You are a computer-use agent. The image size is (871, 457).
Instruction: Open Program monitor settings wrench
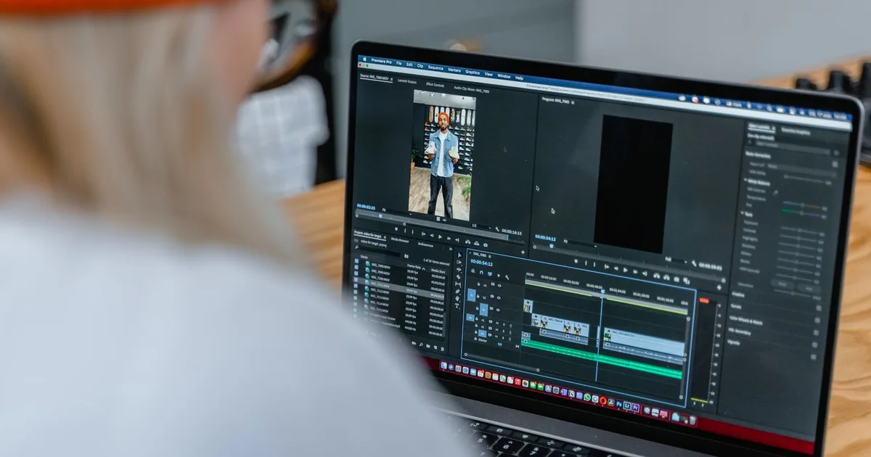point(694,263)
